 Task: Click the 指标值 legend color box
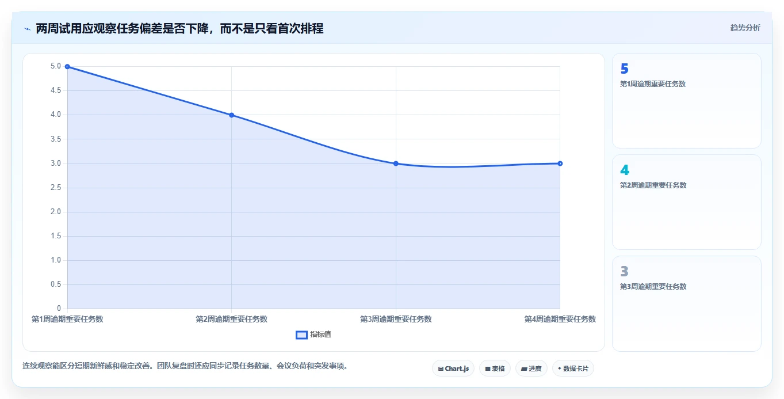[301, 335]
